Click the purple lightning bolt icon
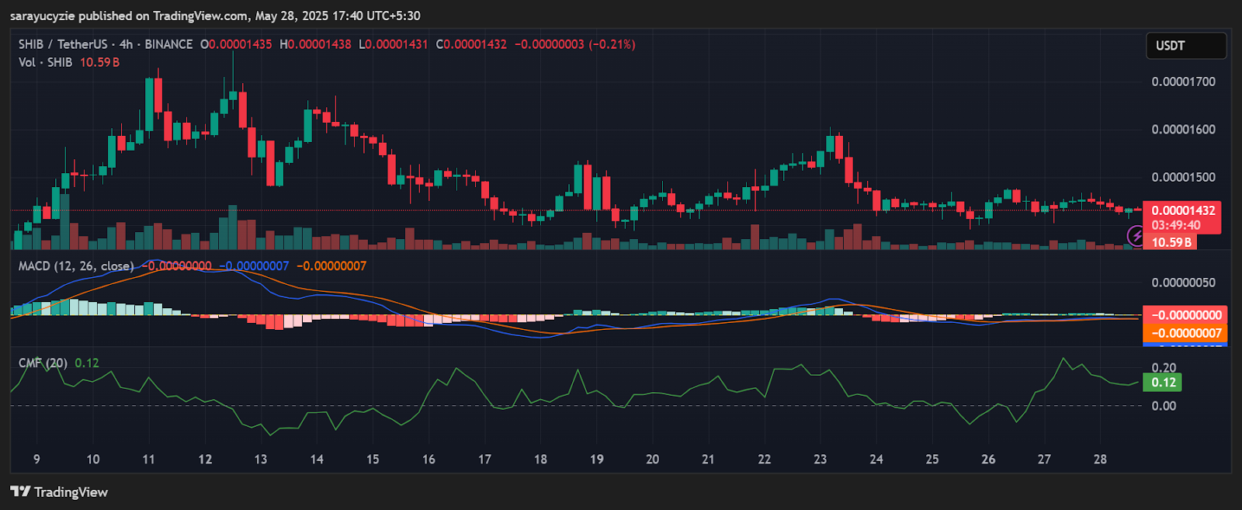Viewport: 1242px width, 510px height. (1136, 235)
